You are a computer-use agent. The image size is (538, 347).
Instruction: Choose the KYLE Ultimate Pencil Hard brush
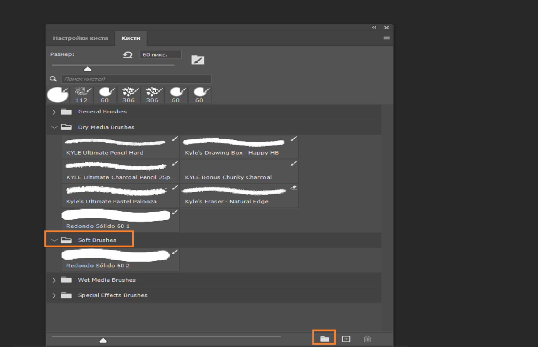120,147
